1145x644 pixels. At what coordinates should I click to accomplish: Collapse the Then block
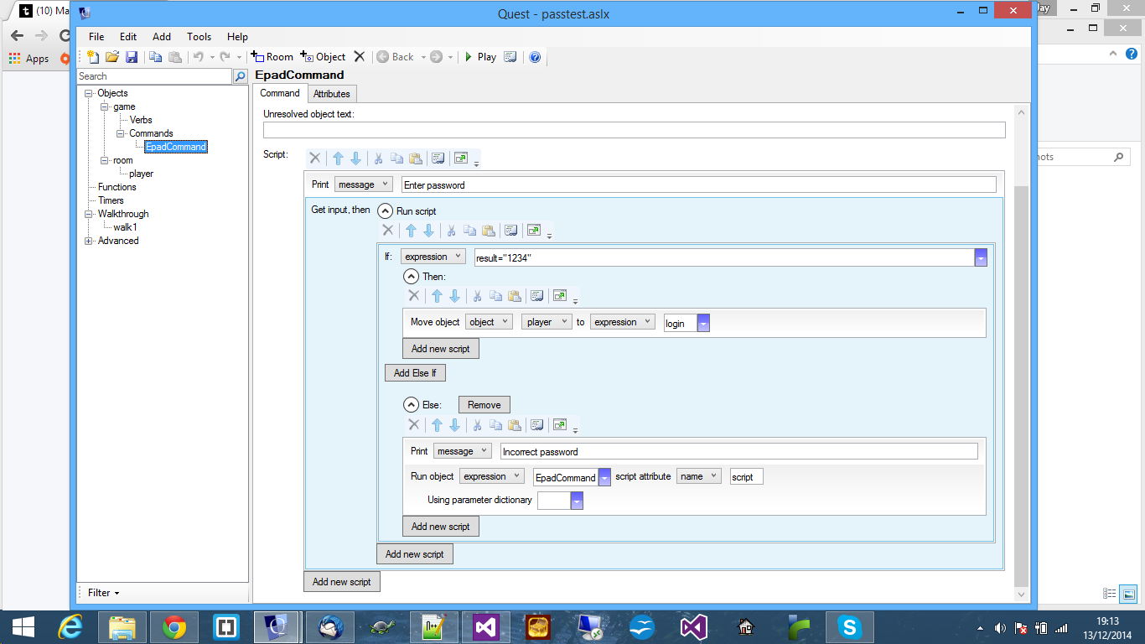410,276
